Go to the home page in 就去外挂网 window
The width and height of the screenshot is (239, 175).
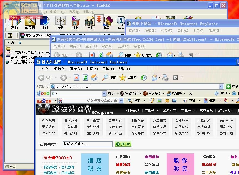click(x=94, y=78)
